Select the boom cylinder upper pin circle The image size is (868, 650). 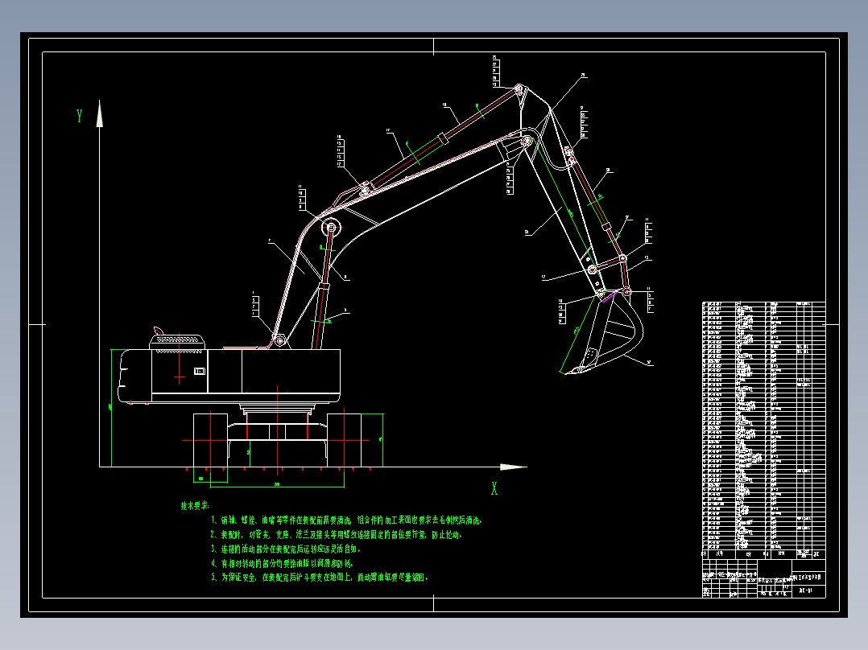coord(332,227)
